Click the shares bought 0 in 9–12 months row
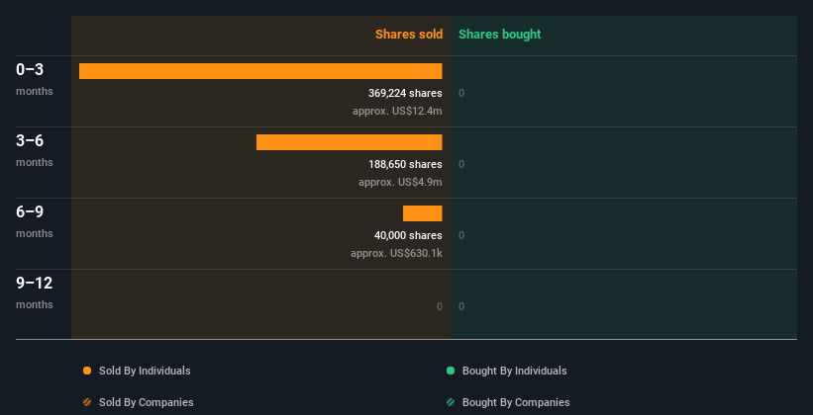813x415 pixels. pyautogui.click(x=461, y=306)
